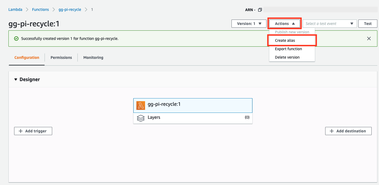379x185 pixels.
Task: Click the green success checkmark icon
Action: click(x=16, y=39)
